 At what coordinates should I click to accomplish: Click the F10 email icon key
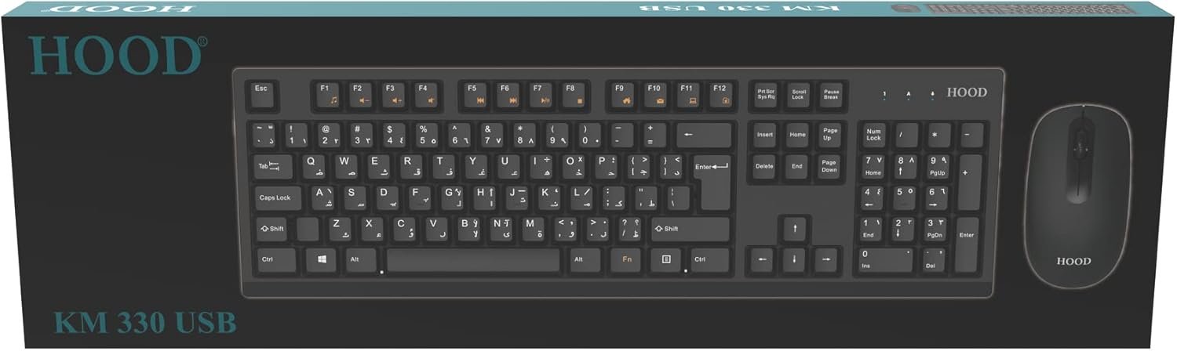click(x=656, y=95)
